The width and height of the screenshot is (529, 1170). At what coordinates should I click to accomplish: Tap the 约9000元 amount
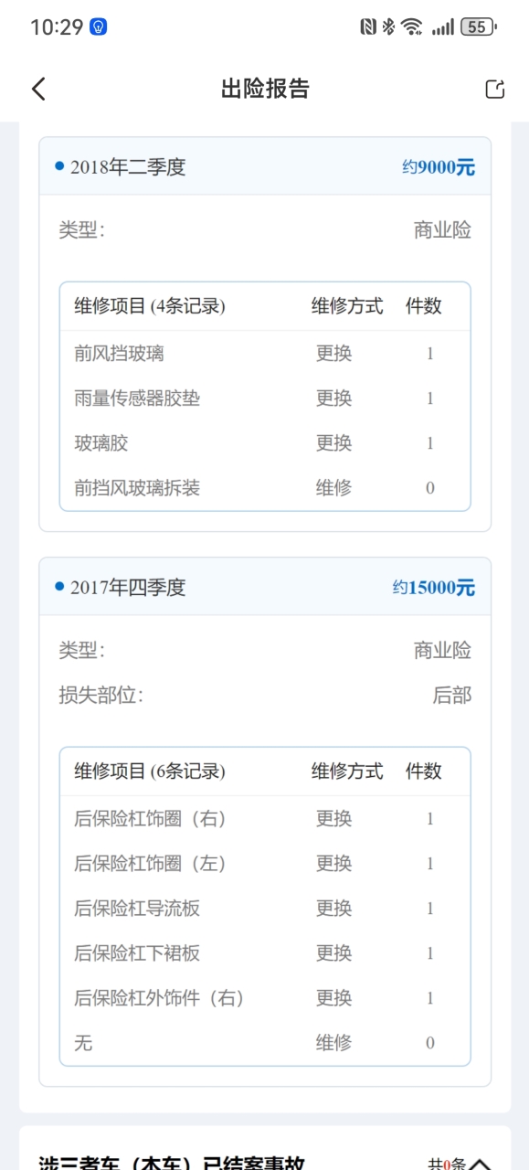(439, 167)
